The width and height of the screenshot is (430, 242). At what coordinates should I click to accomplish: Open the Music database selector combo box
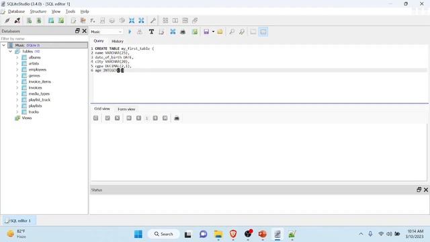(x=106, y=32)
